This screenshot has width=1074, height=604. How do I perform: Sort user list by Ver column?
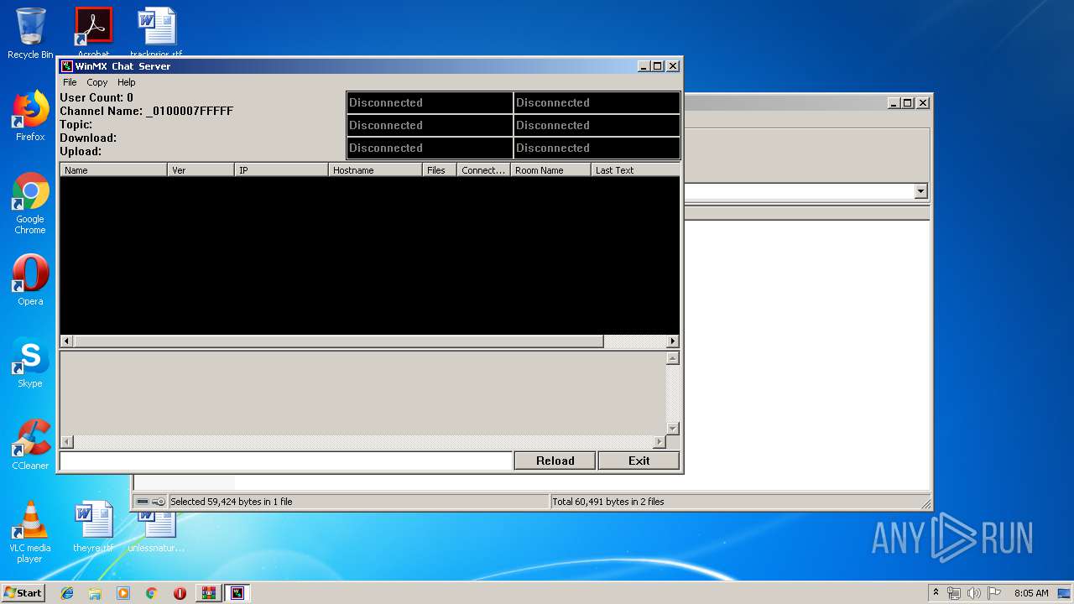pos(201,169)
